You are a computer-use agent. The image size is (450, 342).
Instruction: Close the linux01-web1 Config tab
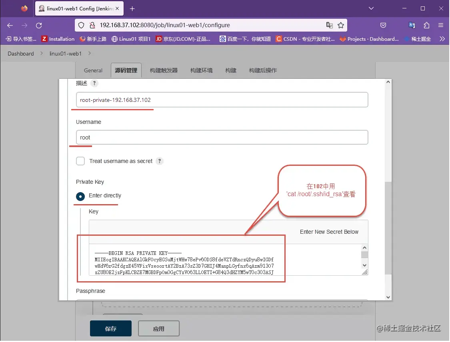117,9
